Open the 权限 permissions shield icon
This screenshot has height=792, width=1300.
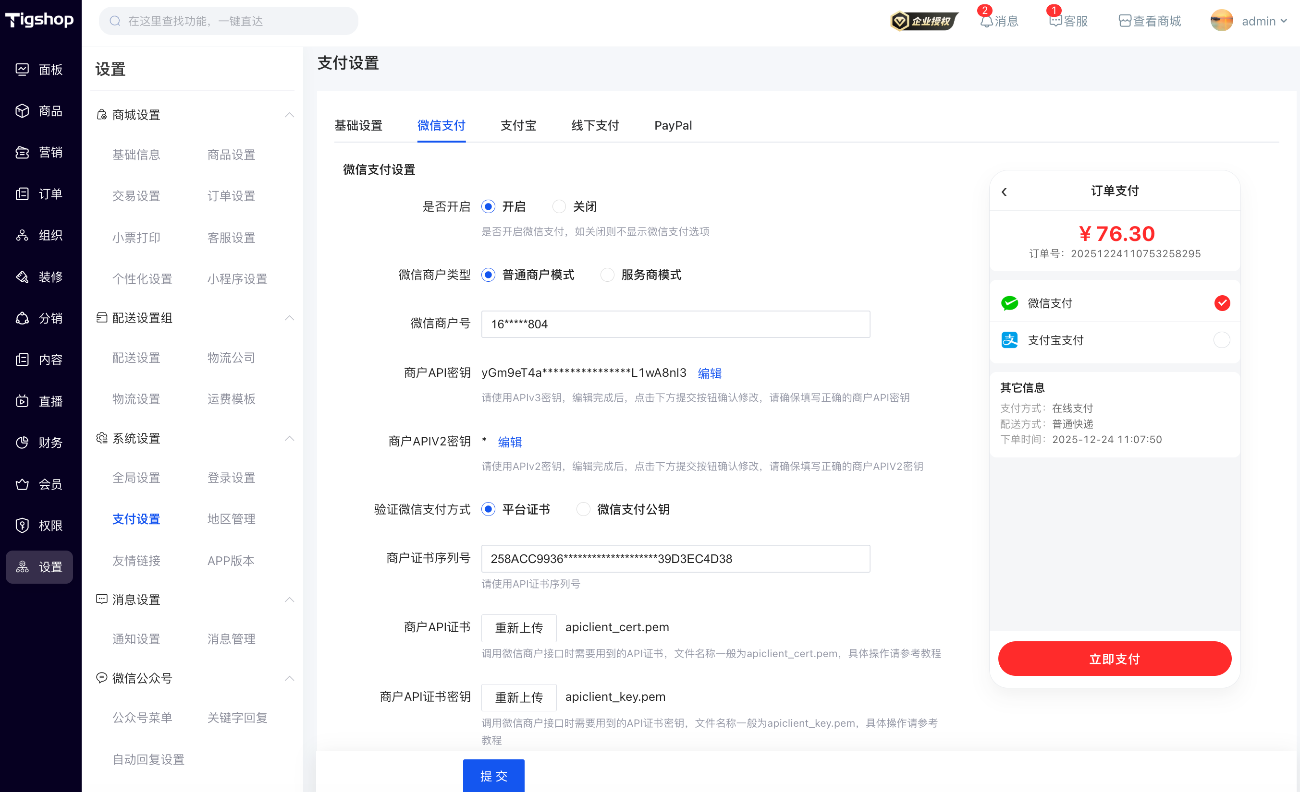22,526
